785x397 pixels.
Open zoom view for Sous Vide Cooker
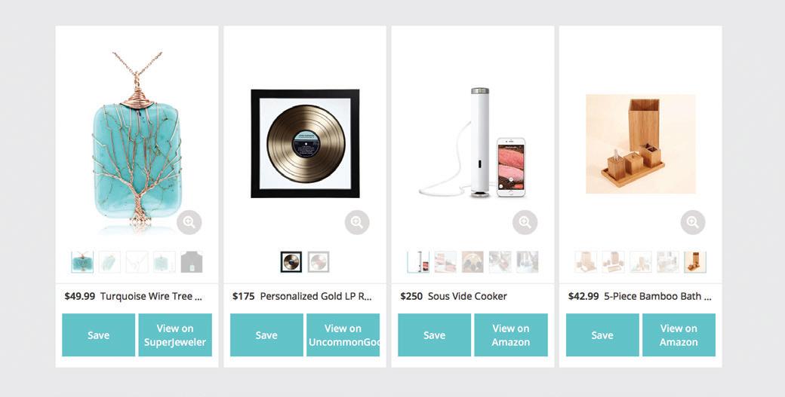(525, 222)
